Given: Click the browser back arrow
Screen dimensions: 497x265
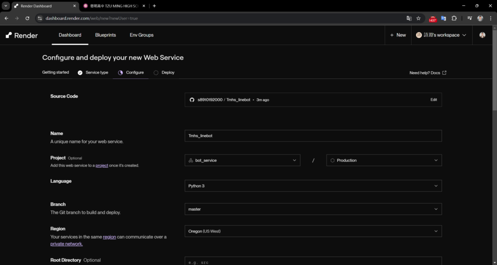Looking at the screenshot, I should click(6, 18).
